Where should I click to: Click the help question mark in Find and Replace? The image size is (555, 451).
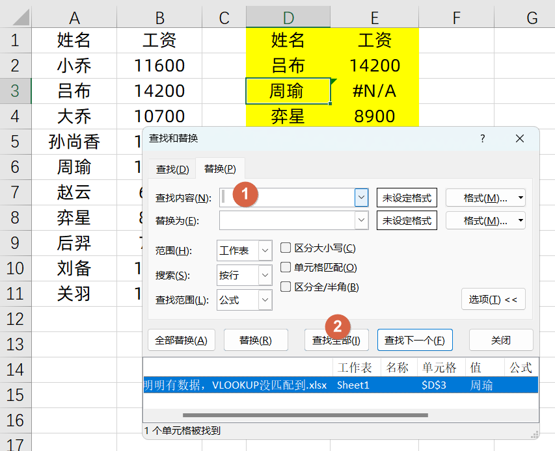click(482, 138)
